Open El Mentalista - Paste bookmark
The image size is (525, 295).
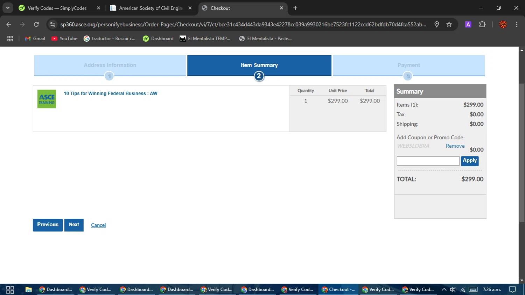pyautogui.click(x=265, y=38)
